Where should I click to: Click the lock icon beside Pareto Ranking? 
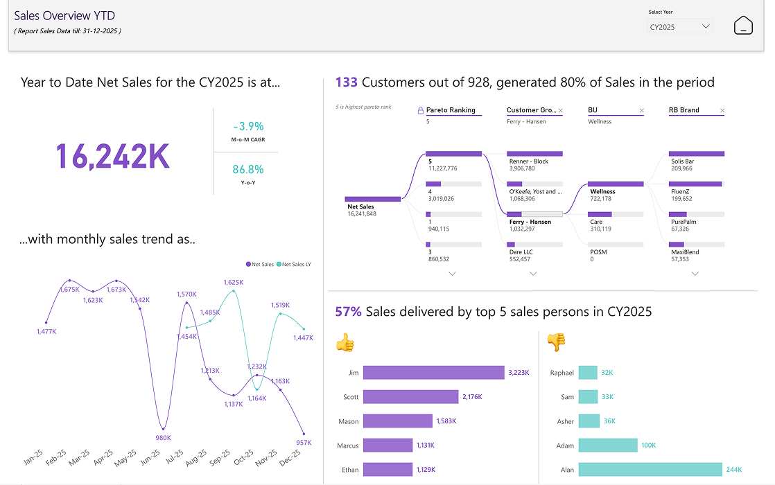click(421, 111)
